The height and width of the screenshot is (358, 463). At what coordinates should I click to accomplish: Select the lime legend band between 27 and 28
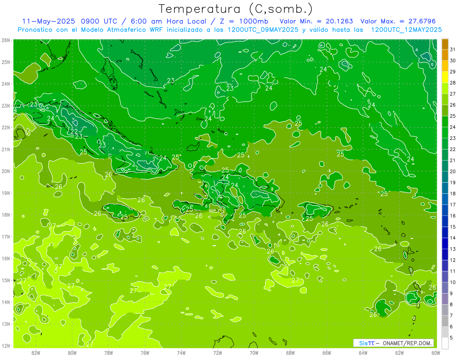point(445,89)
